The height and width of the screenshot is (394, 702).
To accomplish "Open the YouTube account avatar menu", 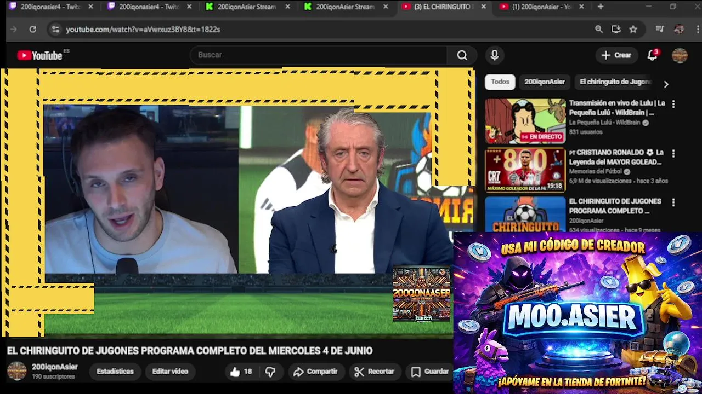I will (680, 55).
